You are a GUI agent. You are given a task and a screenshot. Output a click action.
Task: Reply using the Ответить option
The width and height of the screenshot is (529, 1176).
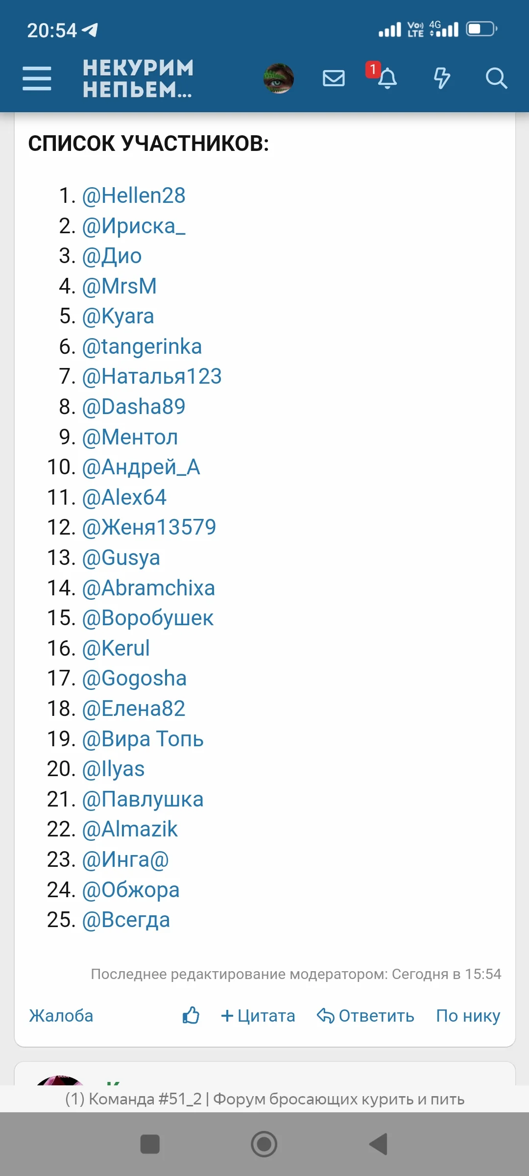[x=366, y=1016]
